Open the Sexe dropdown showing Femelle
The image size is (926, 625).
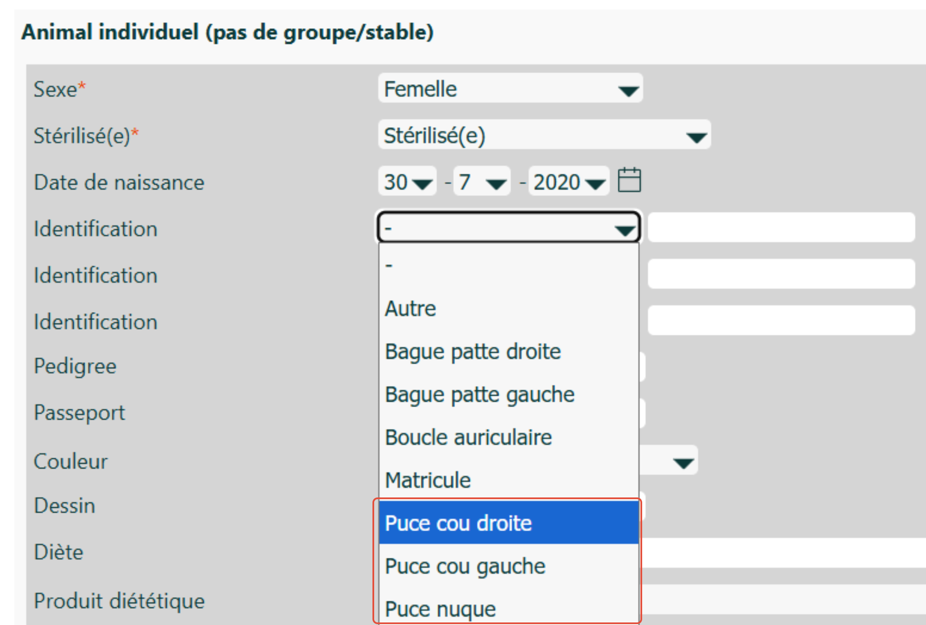pyautogui.click(x=509, y=89)
